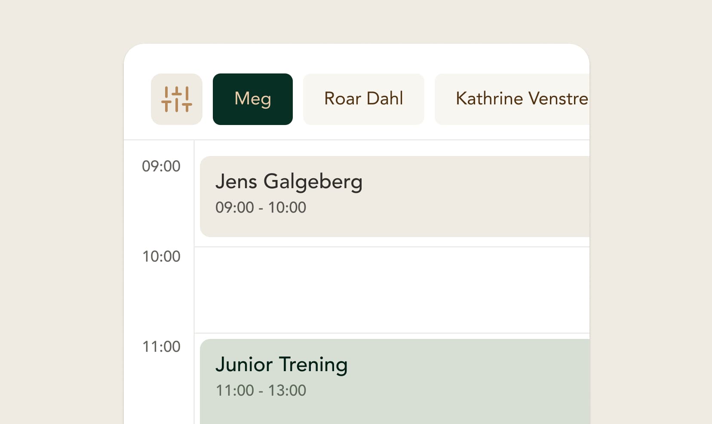This screenshot has width=712, height=424.
Task: Click the 09:00 - 10:00 time range text
Action: [261, 207]
